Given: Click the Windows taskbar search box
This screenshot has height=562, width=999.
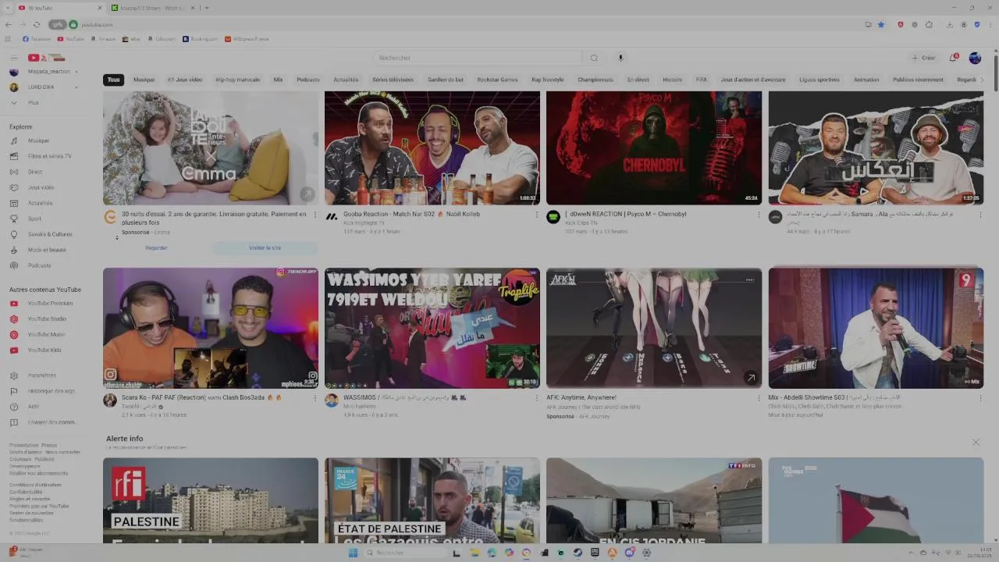Looking at the screenshot, I should (406, 553).
